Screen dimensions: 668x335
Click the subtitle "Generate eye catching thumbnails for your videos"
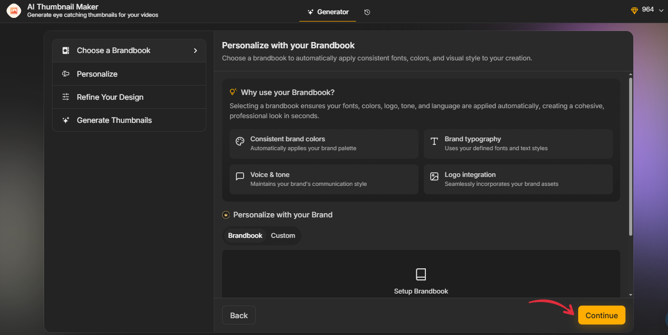[92, 15]
